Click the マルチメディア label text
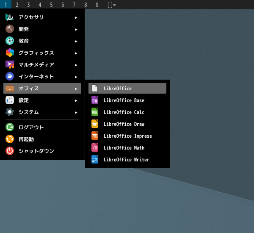This screenshot has width=254, height=233. [x=36, y=64]
